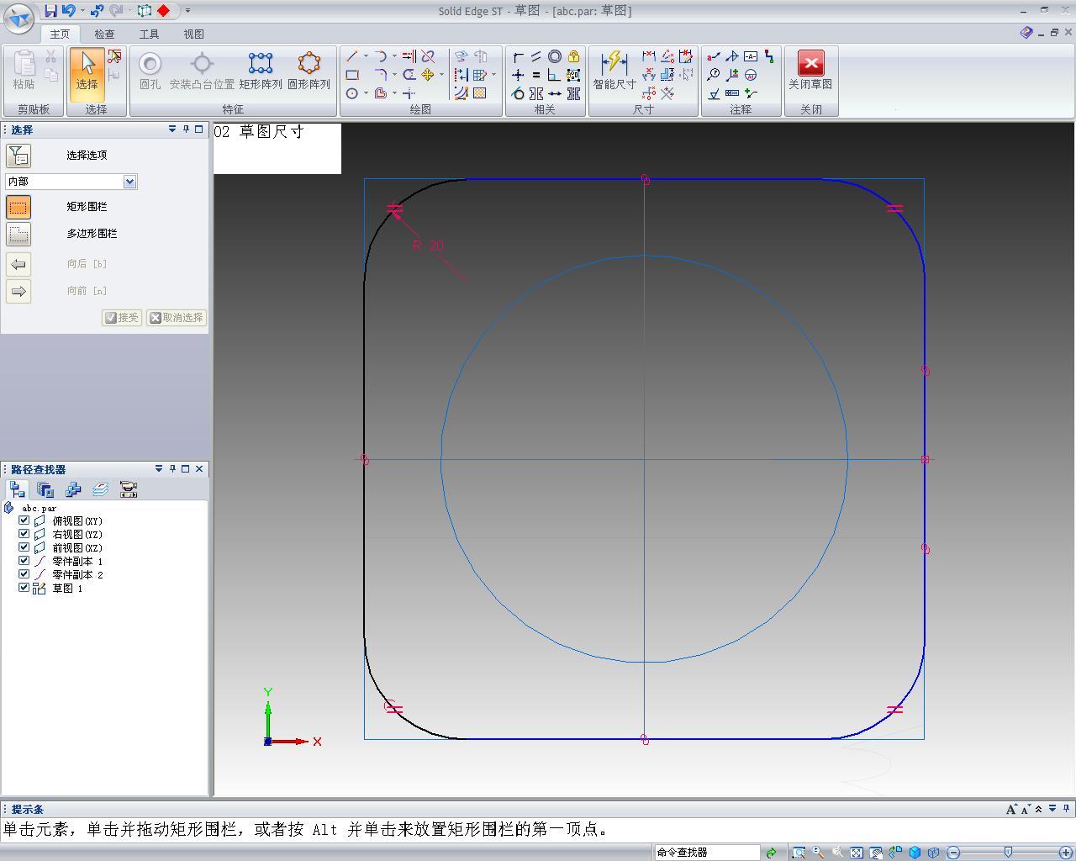Switch to the 检查 ribbon tab
1076x861 pixels.
[104, 34]
